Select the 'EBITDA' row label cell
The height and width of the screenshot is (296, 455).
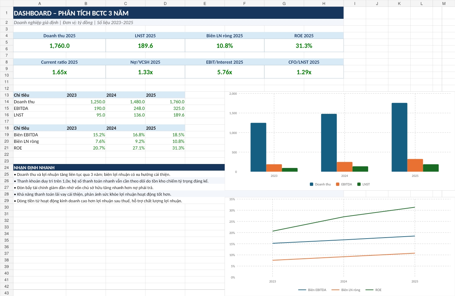click(x=40, y=108)
